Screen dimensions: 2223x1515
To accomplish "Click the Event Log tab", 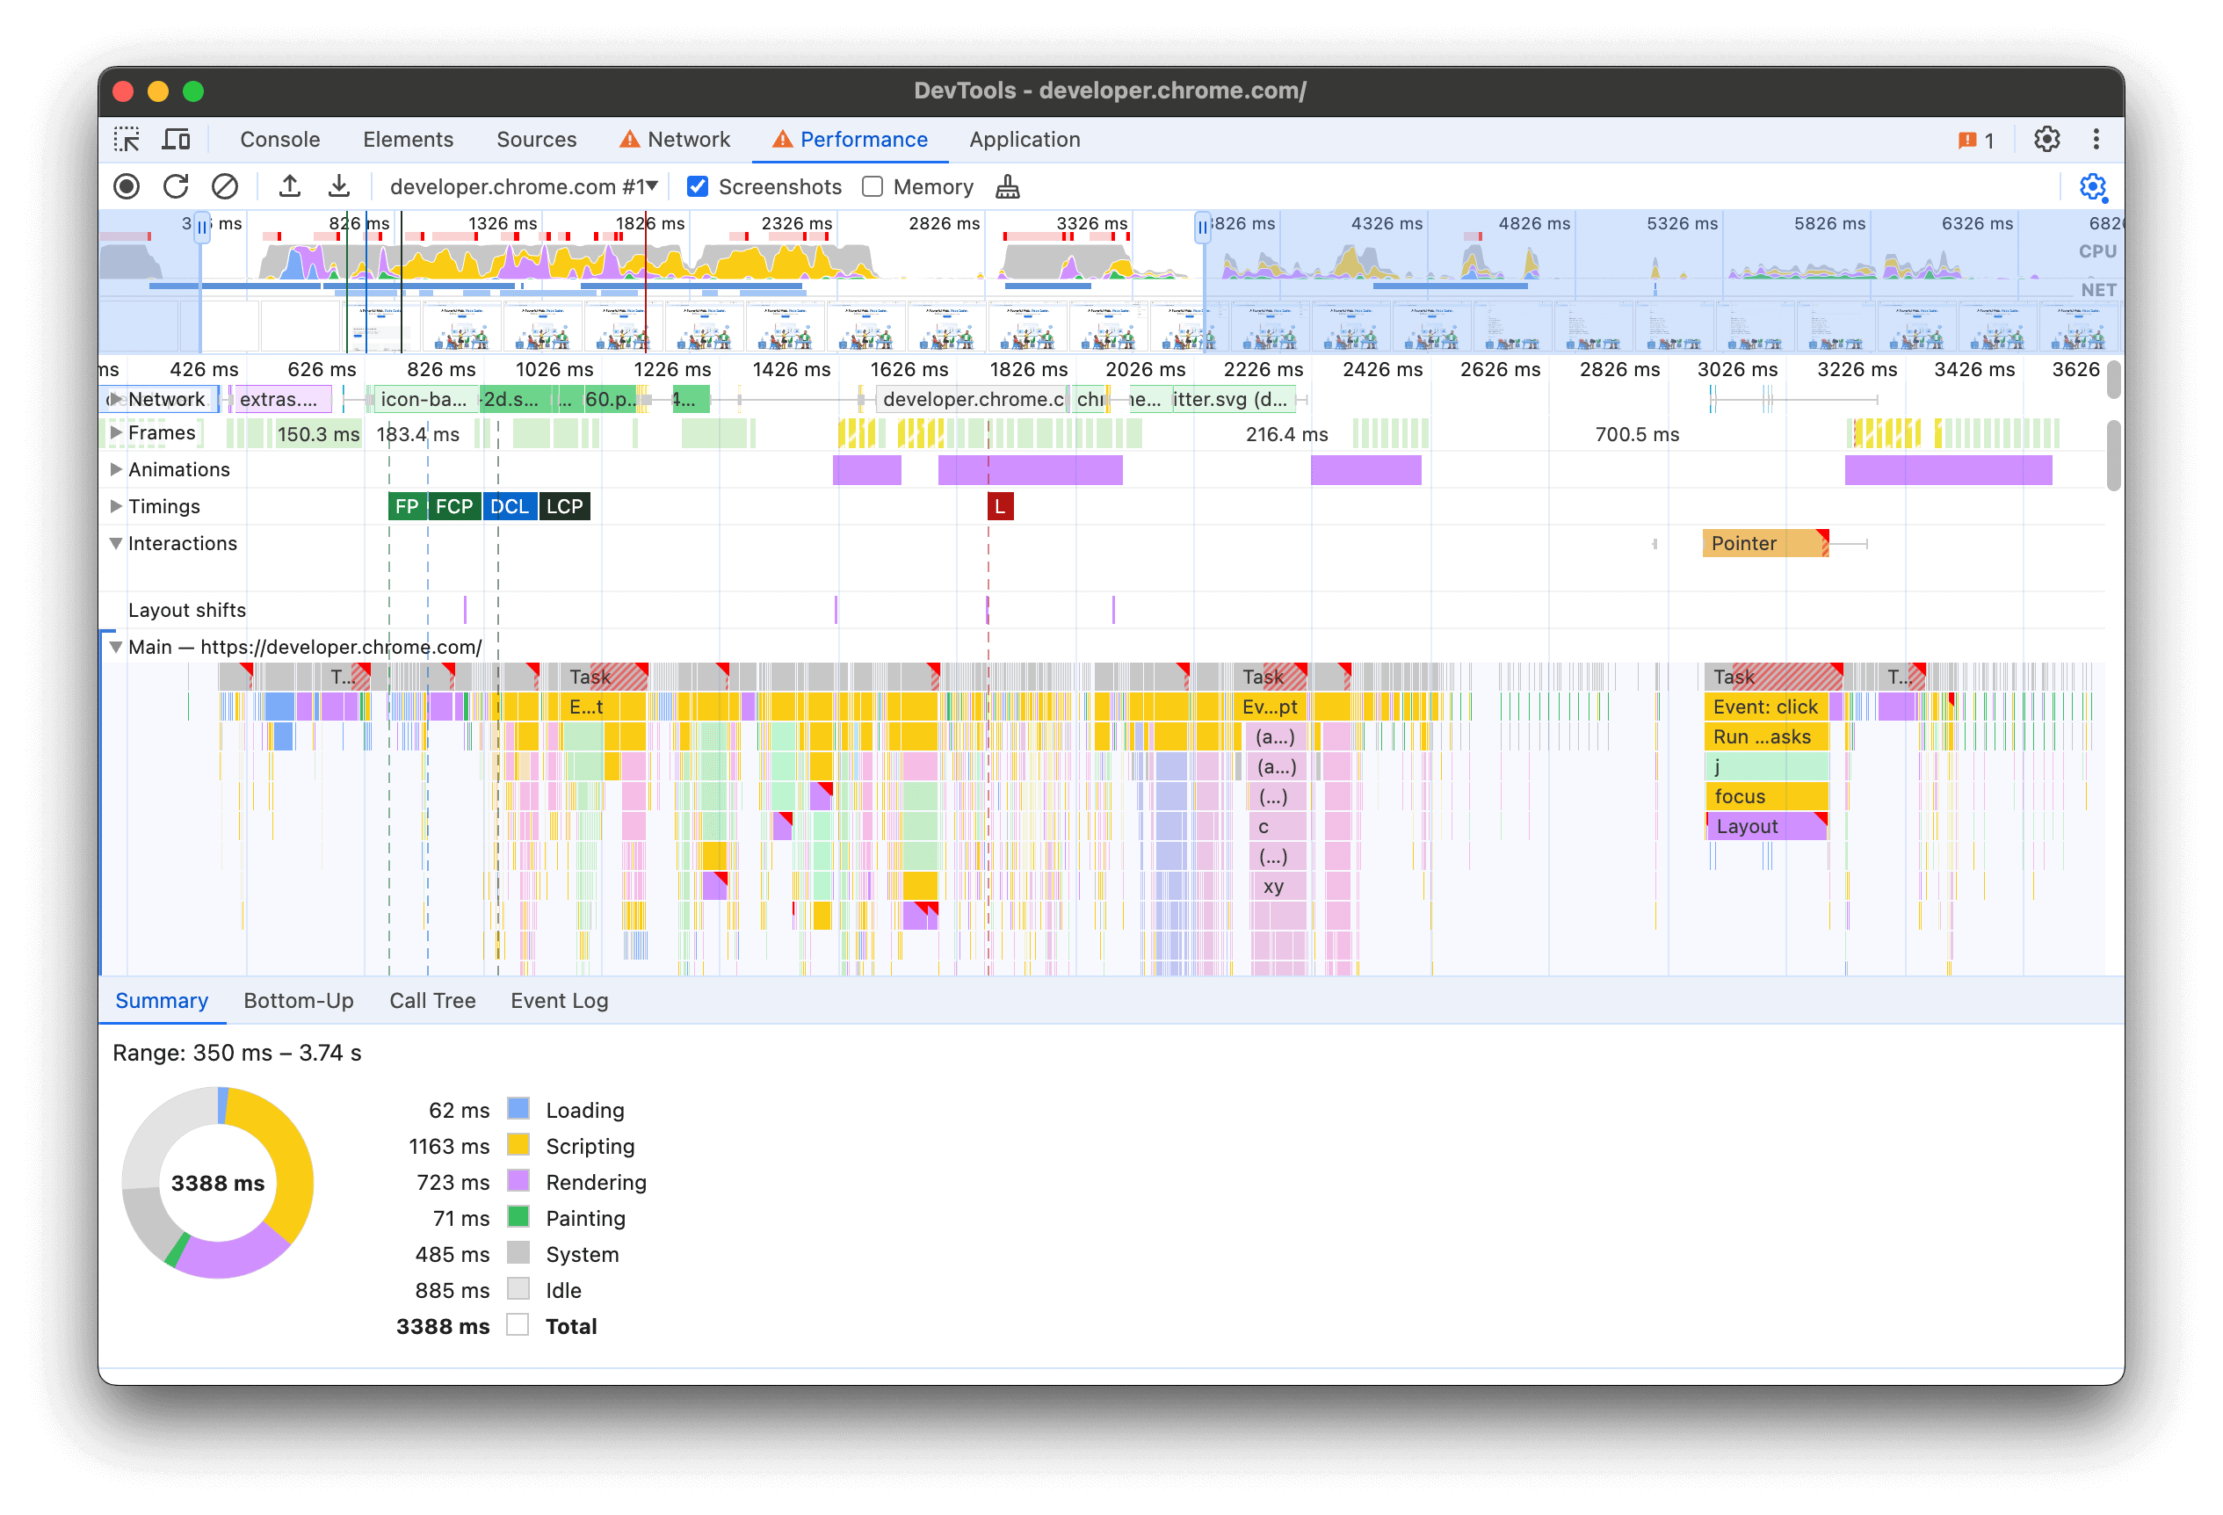I will [x=559, y=1000].
